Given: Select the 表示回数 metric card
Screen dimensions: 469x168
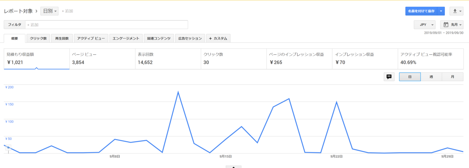Looking at the screenshot, I should (168, 59).
